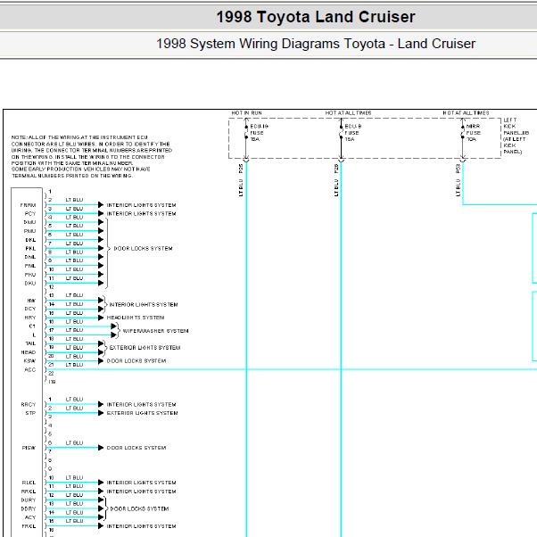Click 'EXTERIOR LIGHTS SYSTEM' on the STP row
This screenshot has width=537, height=537.
(142, 413)
